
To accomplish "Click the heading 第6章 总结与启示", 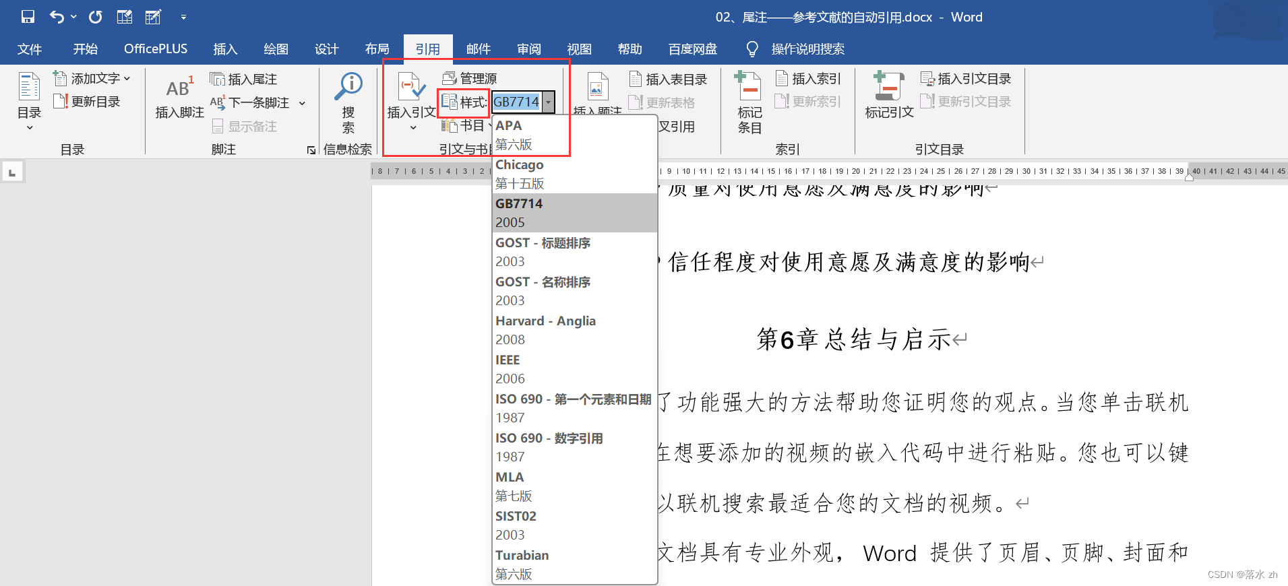I will pos(854,339).
